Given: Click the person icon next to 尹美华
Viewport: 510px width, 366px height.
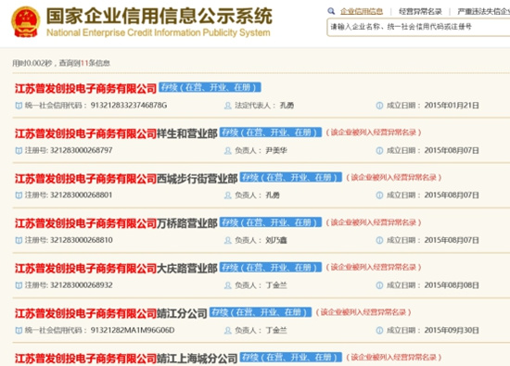Looking at the screenshot, I should [228, 150].
